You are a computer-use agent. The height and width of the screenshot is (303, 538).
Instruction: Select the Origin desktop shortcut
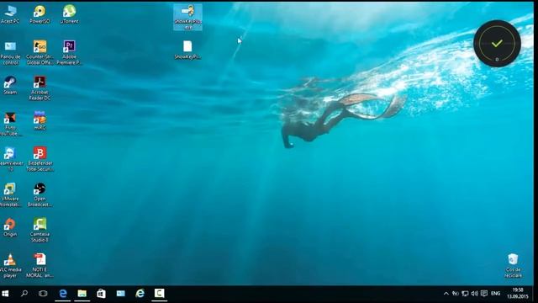10,228
